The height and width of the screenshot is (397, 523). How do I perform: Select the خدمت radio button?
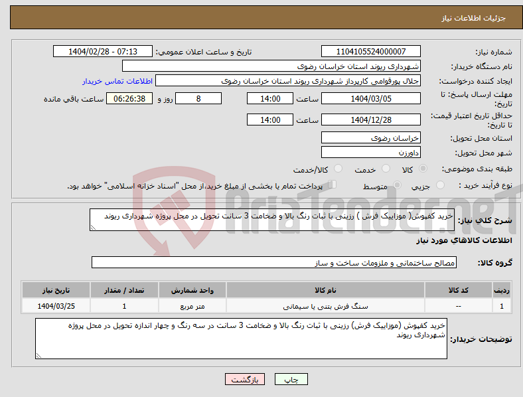(x=386, y=169)
